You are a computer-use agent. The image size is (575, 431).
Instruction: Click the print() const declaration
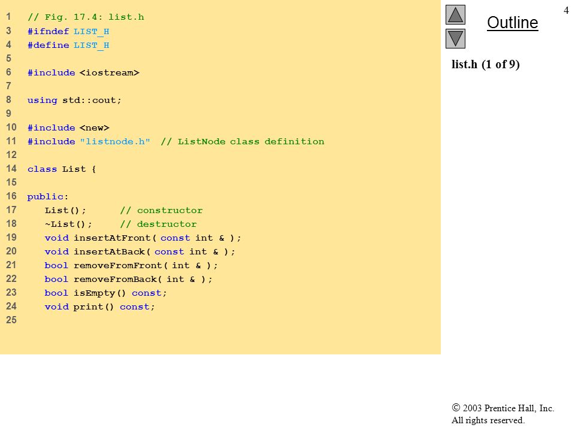[x=100, y=306]
